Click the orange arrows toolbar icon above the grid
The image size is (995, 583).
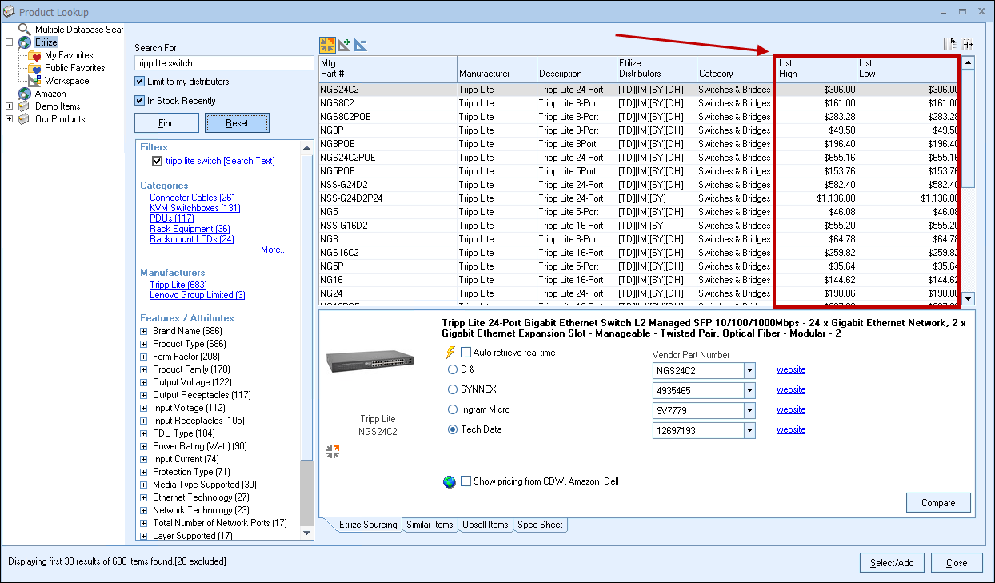pos(326,45)
